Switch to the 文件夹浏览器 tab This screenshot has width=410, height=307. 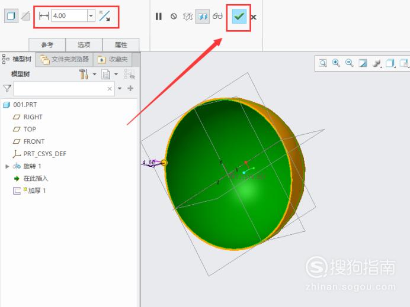[65, 60]
